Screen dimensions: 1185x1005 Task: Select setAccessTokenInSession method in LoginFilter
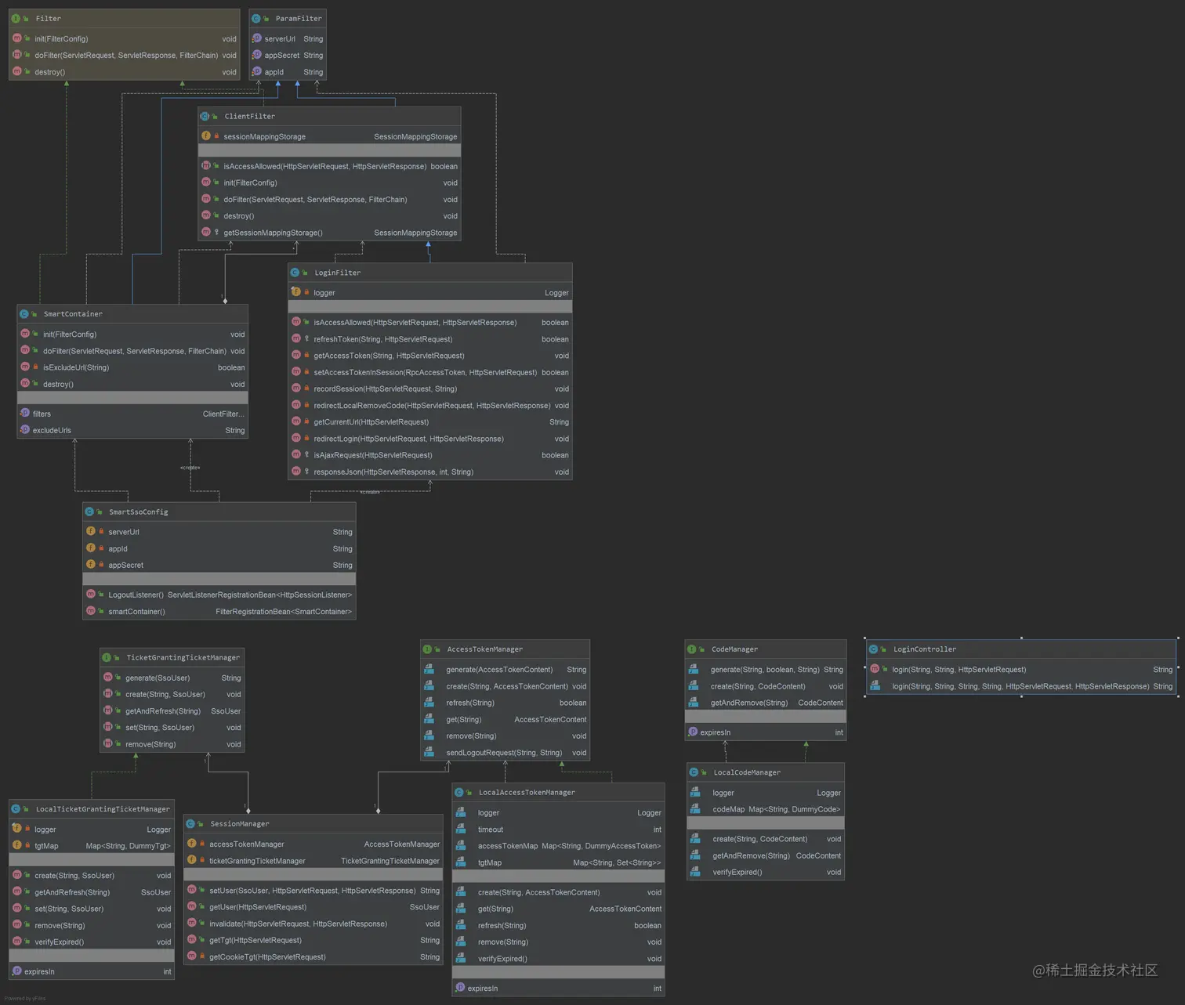coord(430,372)
